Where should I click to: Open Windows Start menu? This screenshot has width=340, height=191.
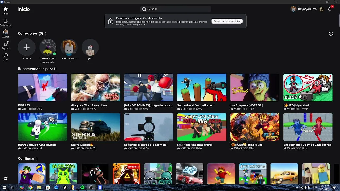[4, 188]
